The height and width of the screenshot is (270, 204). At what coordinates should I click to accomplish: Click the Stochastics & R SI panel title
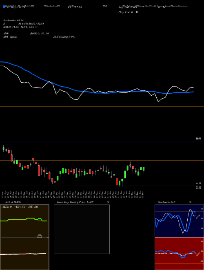[x=175, y=202]
